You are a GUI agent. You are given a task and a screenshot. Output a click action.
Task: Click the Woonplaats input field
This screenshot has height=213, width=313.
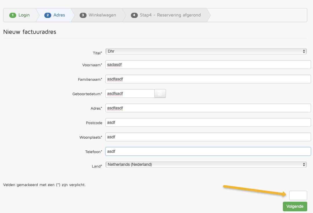(208, 137)
